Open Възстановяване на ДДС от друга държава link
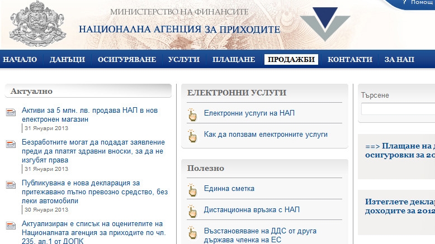Image resolution: width=435 pixels, height=244 pixels. click(260, 235)
